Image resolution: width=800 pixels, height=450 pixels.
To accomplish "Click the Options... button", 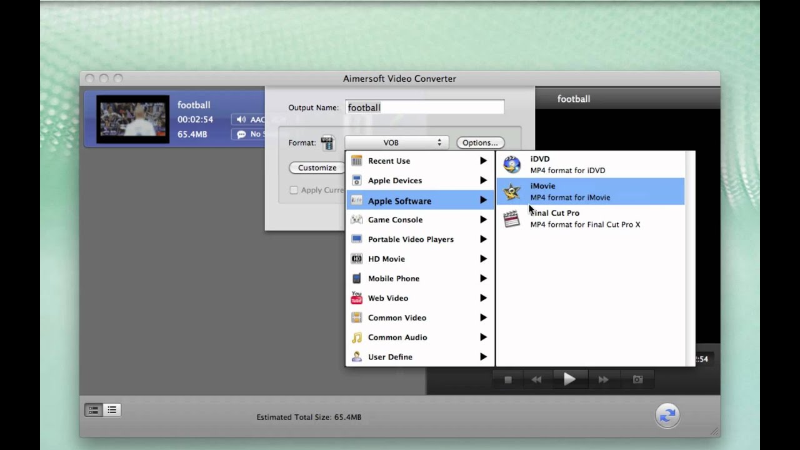I will click(x=480, y=142).
